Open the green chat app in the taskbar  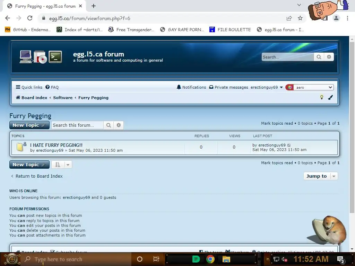tap(196, 259)
